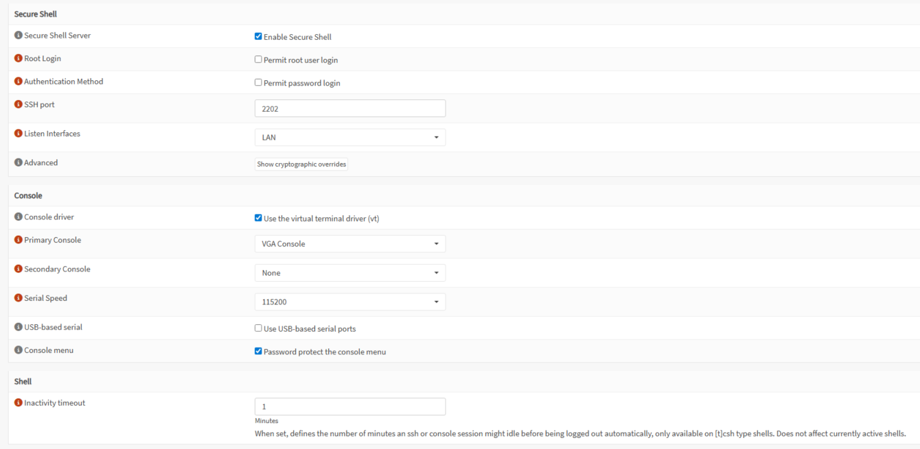920x449 pixels.
Task: Click Show cryptographic overrides button
Action: pyautogui.click(x=301, y=165)
